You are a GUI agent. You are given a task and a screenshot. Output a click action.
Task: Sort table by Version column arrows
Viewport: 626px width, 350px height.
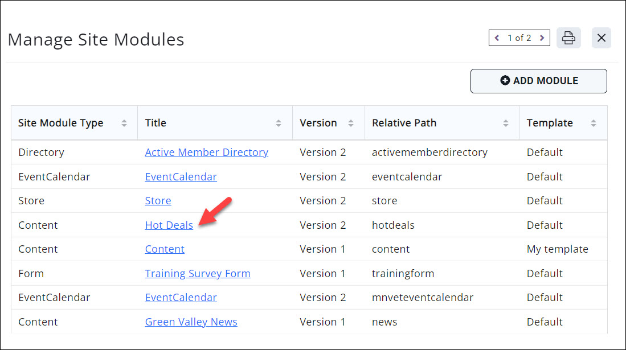[351, 123]
